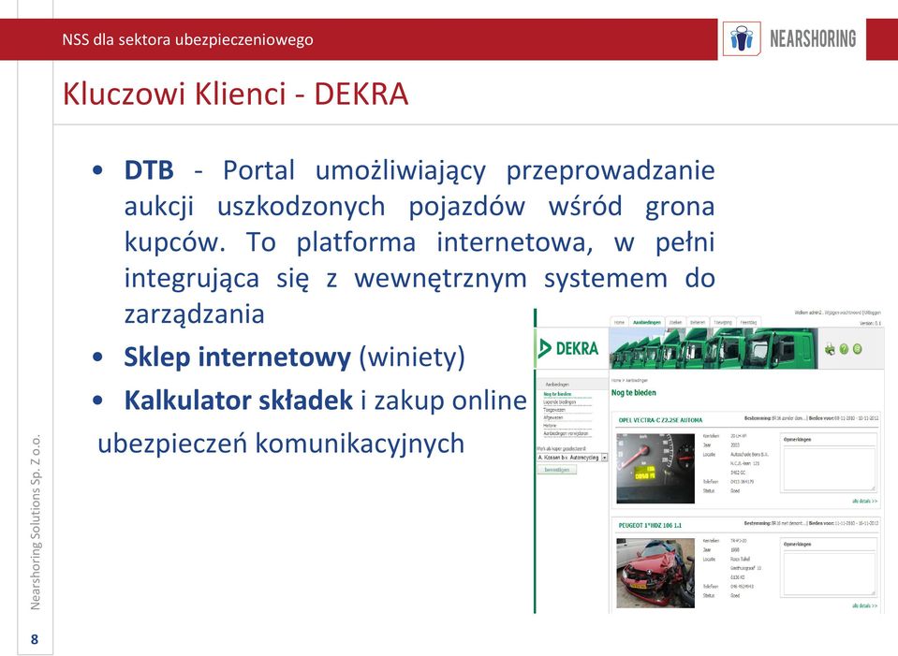Click the DEKRA logo
Viewport: 898px width, 656px height.
pos(568,348)
